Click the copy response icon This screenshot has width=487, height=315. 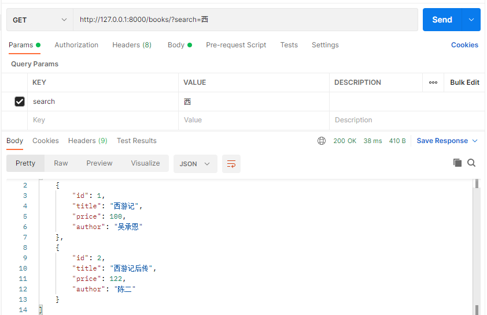pos(458,163)
